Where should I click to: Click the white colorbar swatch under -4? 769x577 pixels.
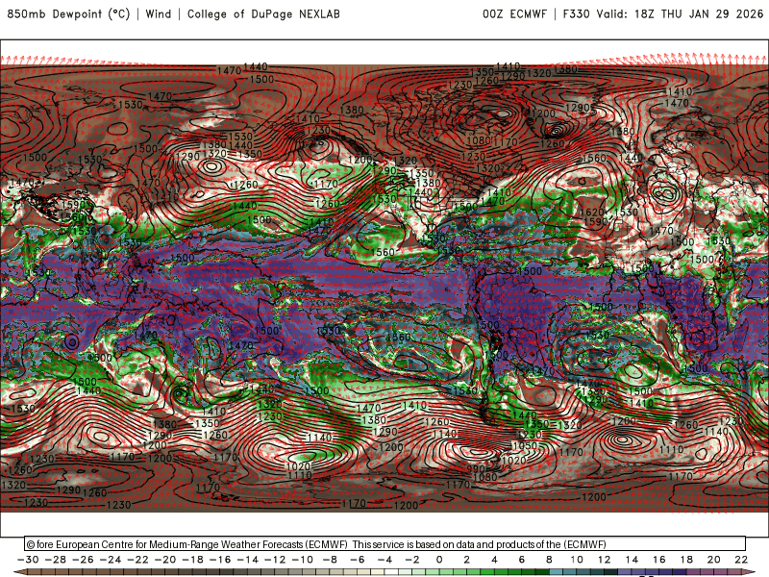[x=391, y=573]
